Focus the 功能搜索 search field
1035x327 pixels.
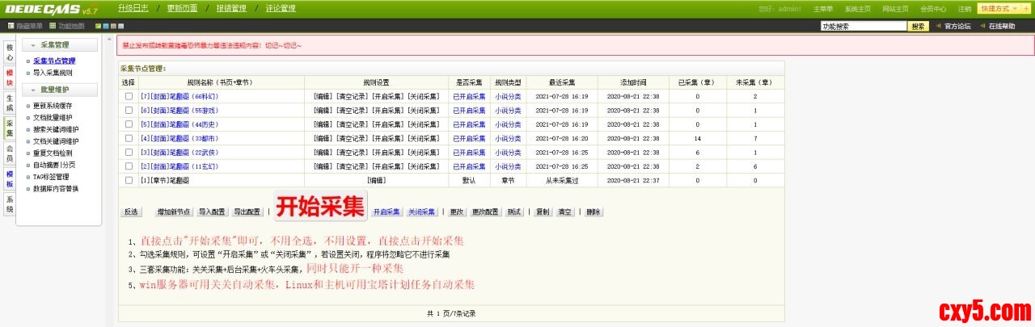(862, 27)
